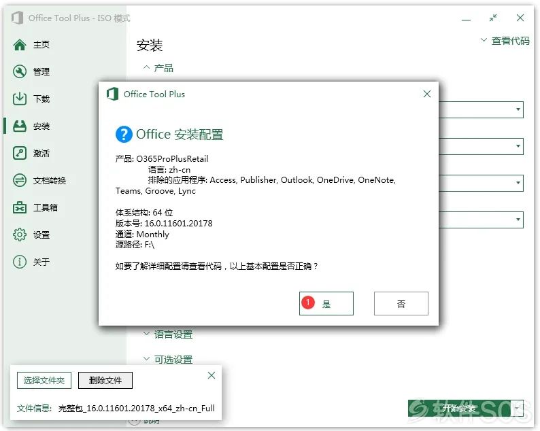
Task: Click the Office logo in the dialog title
Action: [x=112, y=94]
